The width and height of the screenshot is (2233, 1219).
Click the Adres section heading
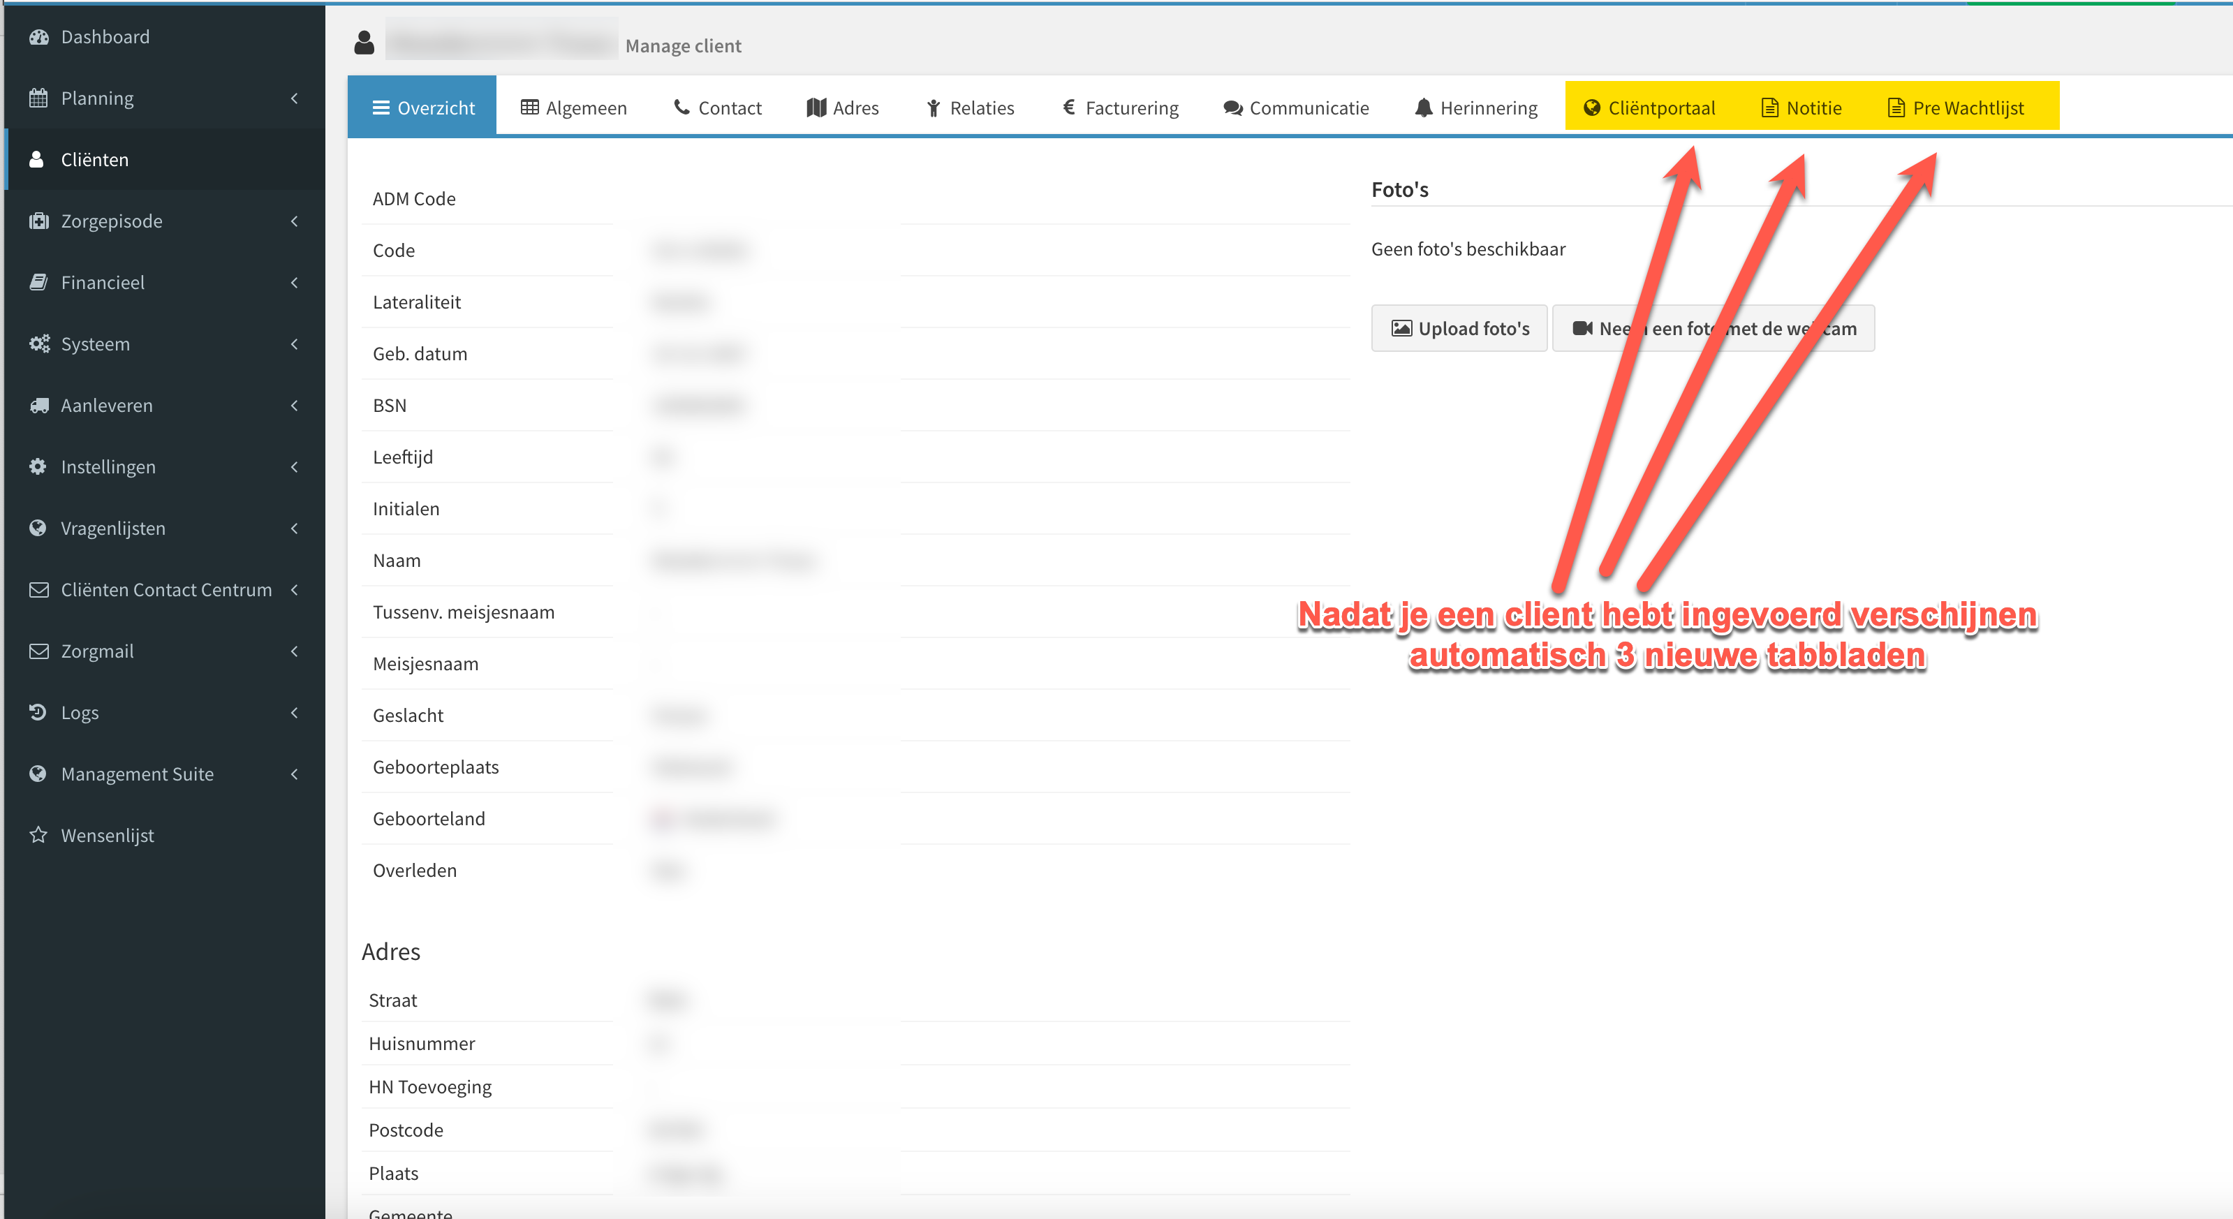[x=391, y=951]
